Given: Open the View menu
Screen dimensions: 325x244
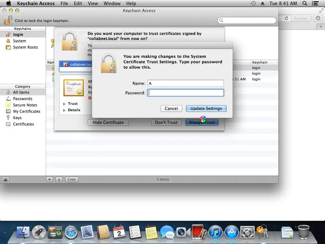Looking at the screenshot, I should (93, 3).
